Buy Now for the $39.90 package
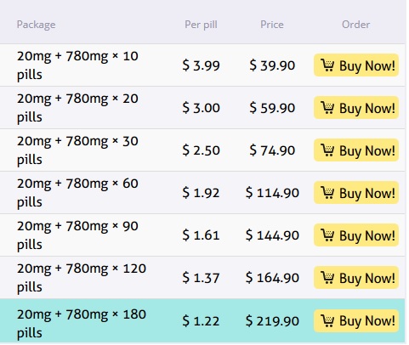Image resolution: width=409 pixels, height=345 pixels. 356,65
